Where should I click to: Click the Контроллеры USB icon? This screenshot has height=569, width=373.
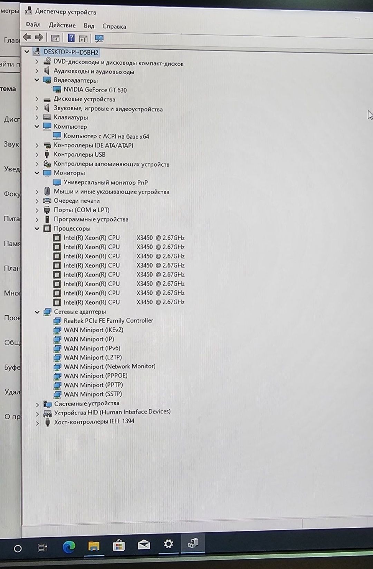pyautogui.click(x=47, y=154)
